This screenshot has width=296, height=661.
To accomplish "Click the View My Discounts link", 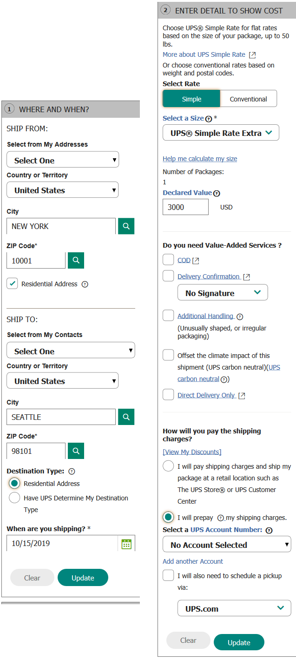I will point(192,452).
